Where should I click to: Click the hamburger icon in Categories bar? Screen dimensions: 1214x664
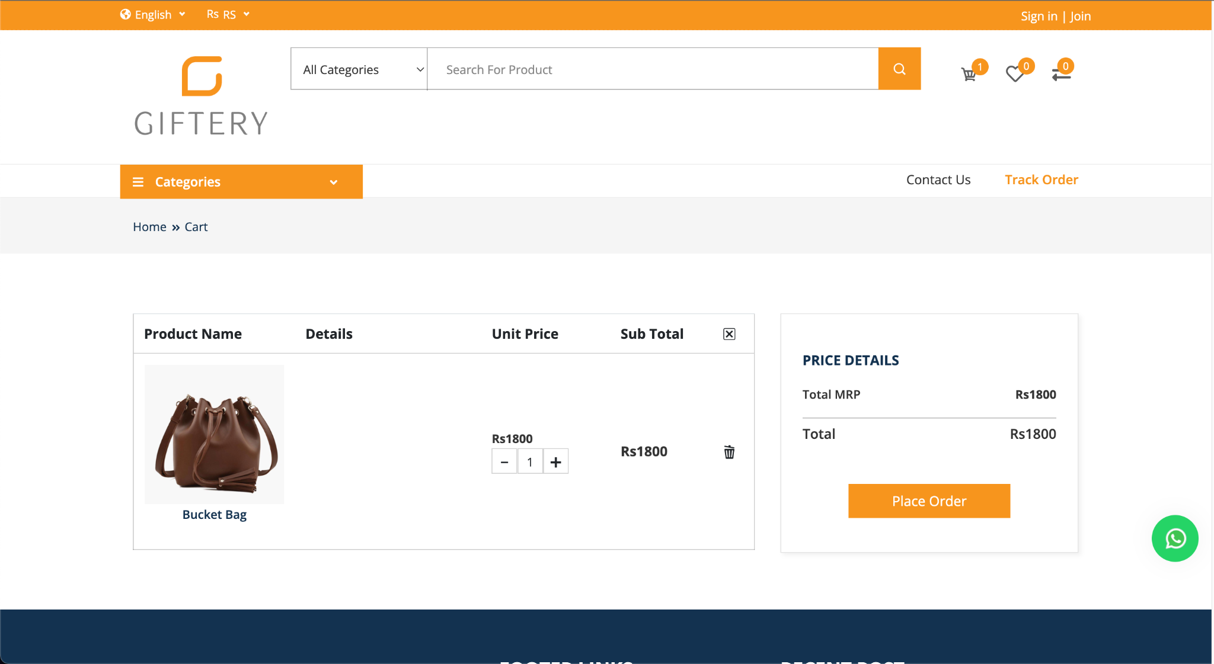pos(138,182)
